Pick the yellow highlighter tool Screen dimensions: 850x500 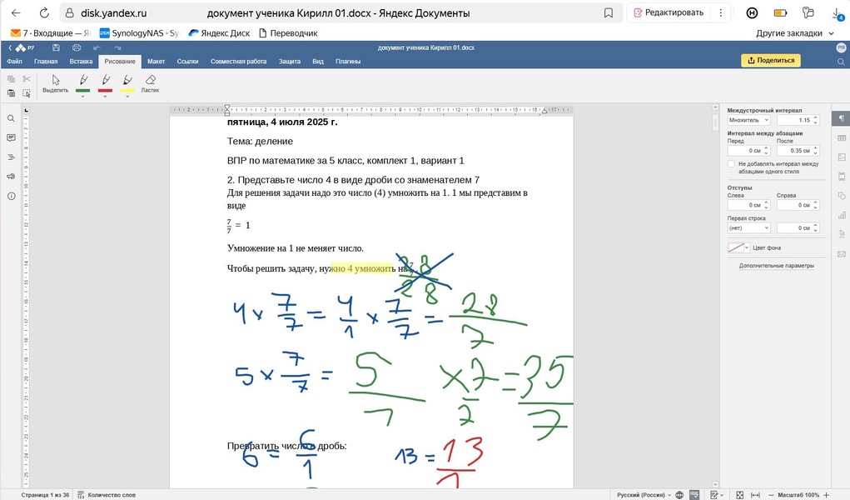[127, 80]
